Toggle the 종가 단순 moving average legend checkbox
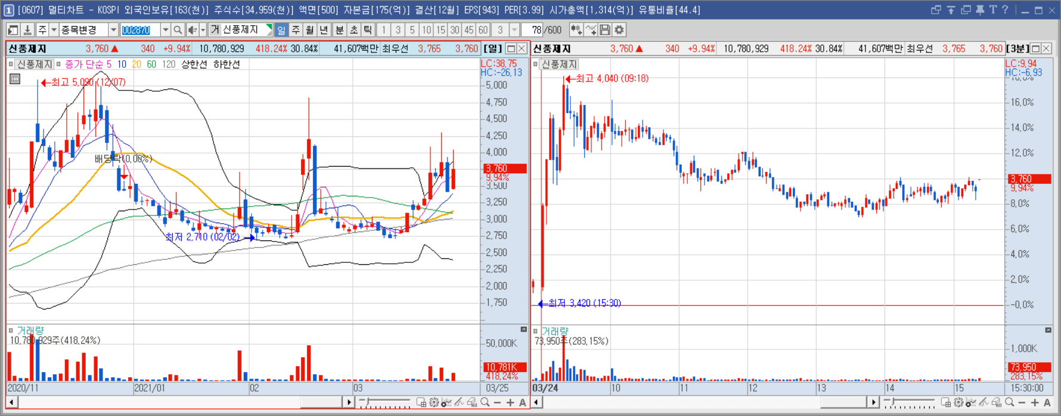The image size is (1061, 416). 58,64
